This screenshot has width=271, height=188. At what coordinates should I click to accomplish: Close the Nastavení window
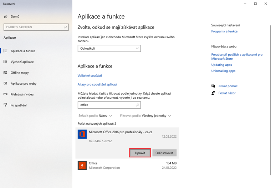[266, 4]
